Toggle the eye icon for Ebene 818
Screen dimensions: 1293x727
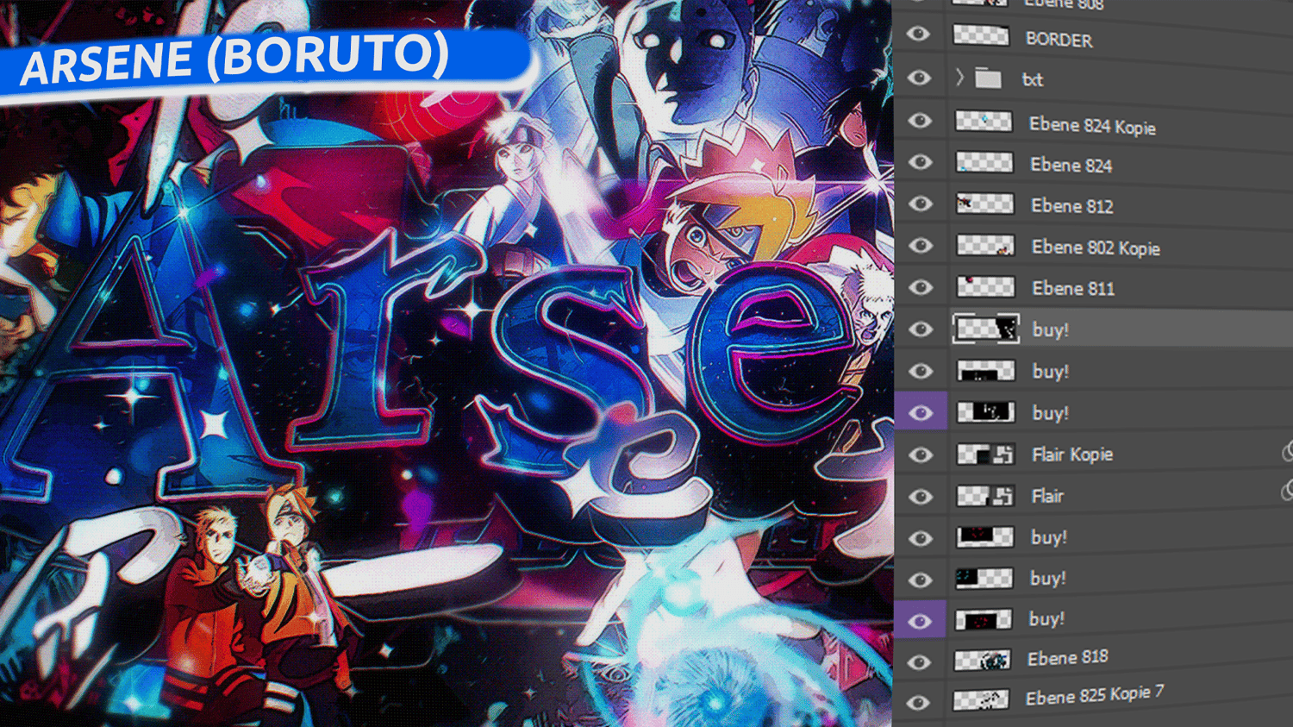[920, 662]
